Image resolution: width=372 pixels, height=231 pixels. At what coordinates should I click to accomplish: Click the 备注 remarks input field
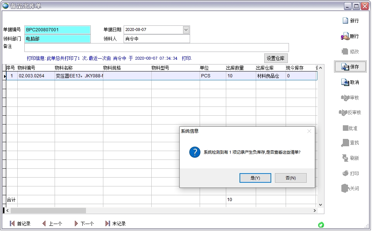(156, 48)
